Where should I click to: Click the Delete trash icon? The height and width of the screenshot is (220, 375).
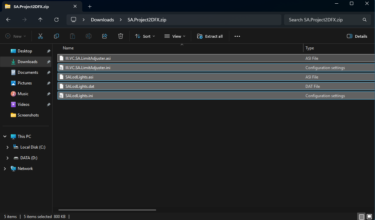121,36
